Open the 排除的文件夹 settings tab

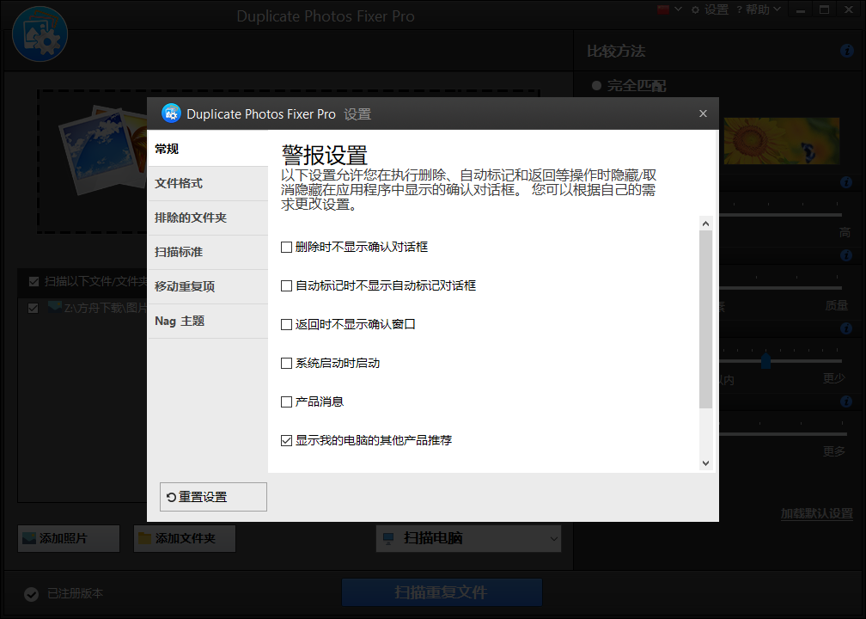(x=208, y=218)
